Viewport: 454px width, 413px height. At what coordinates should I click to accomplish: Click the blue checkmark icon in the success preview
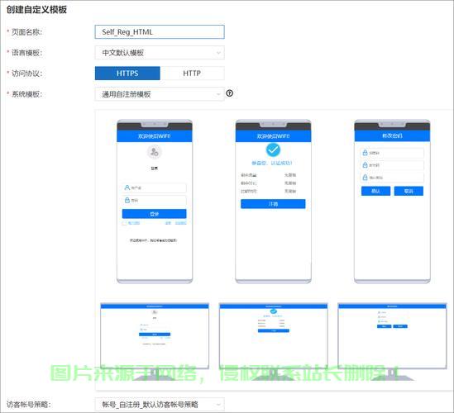(273, 150)
